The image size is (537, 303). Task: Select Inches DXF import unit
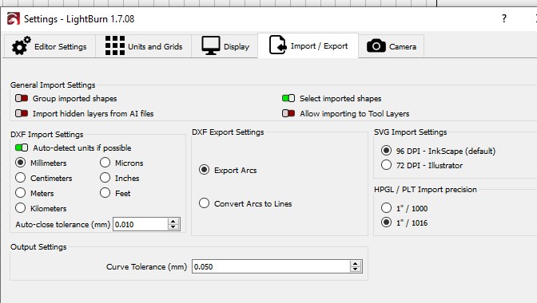[105, 178]
